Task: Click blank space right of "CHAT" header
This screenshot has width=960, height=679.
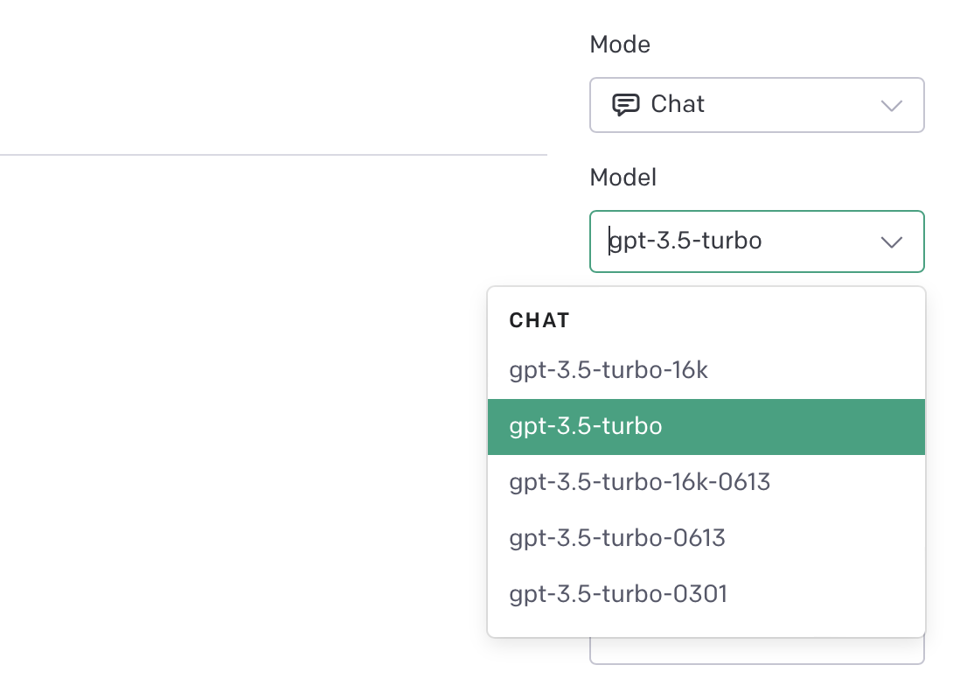Action: tap(743, 320)
